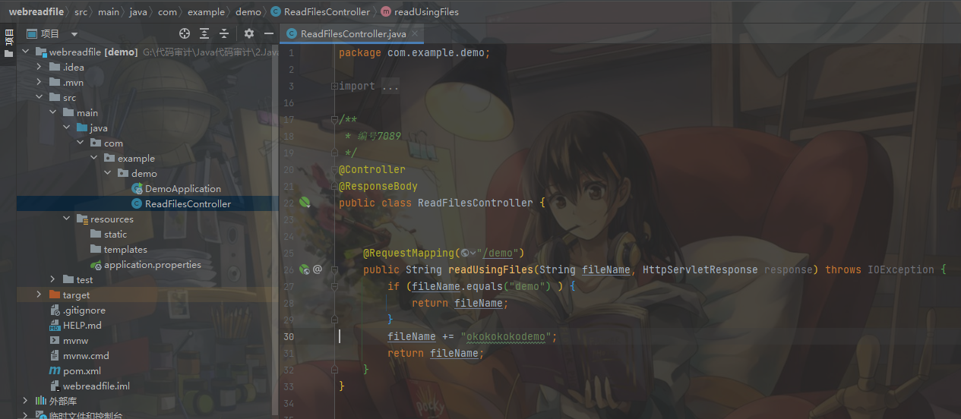Click the request mapping gutter icon on line 26
The image size is (961, 419).
[304, 269]
